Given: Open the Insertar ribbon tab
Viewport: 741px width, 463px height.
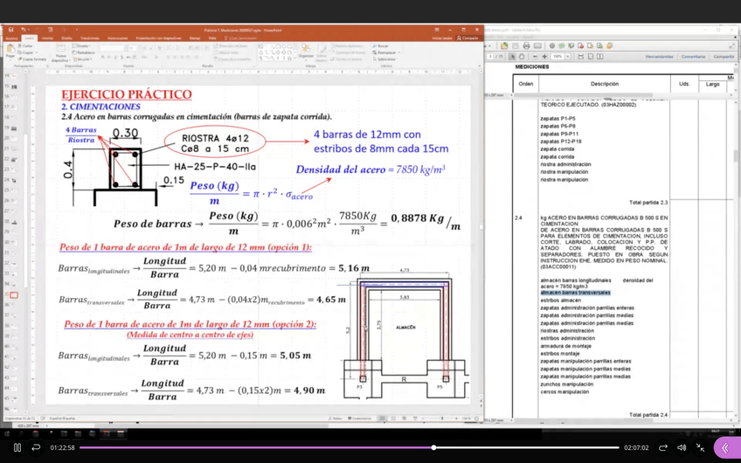Looking at the screenshot, I should point(48,38).
